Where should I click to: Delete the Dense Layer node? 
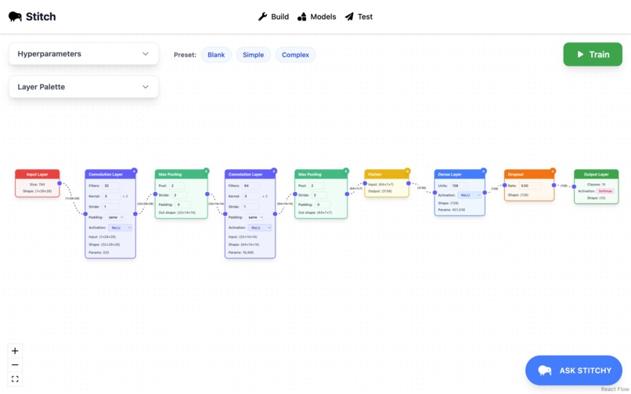[484, 171]
